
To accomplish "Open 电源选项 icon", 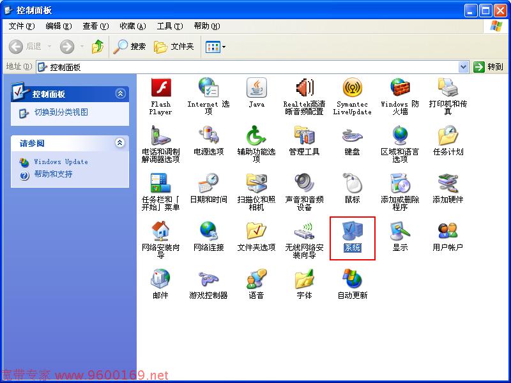I will click(209, 140).
